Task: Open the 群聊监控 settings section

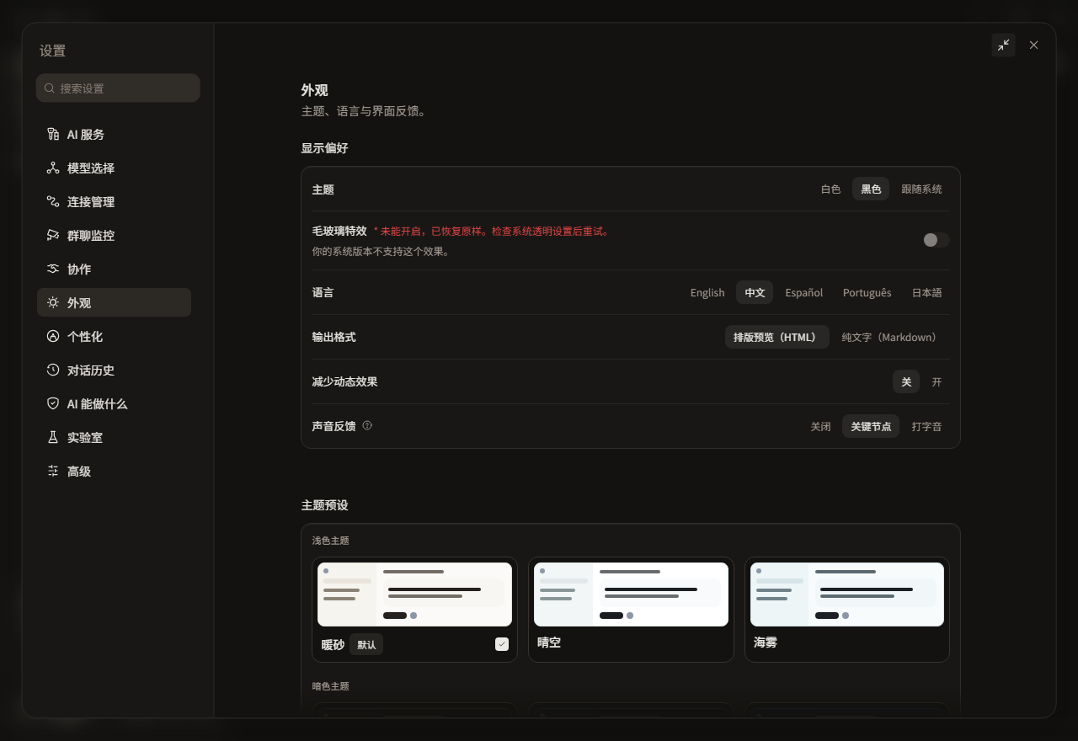Action: point(114,236)
